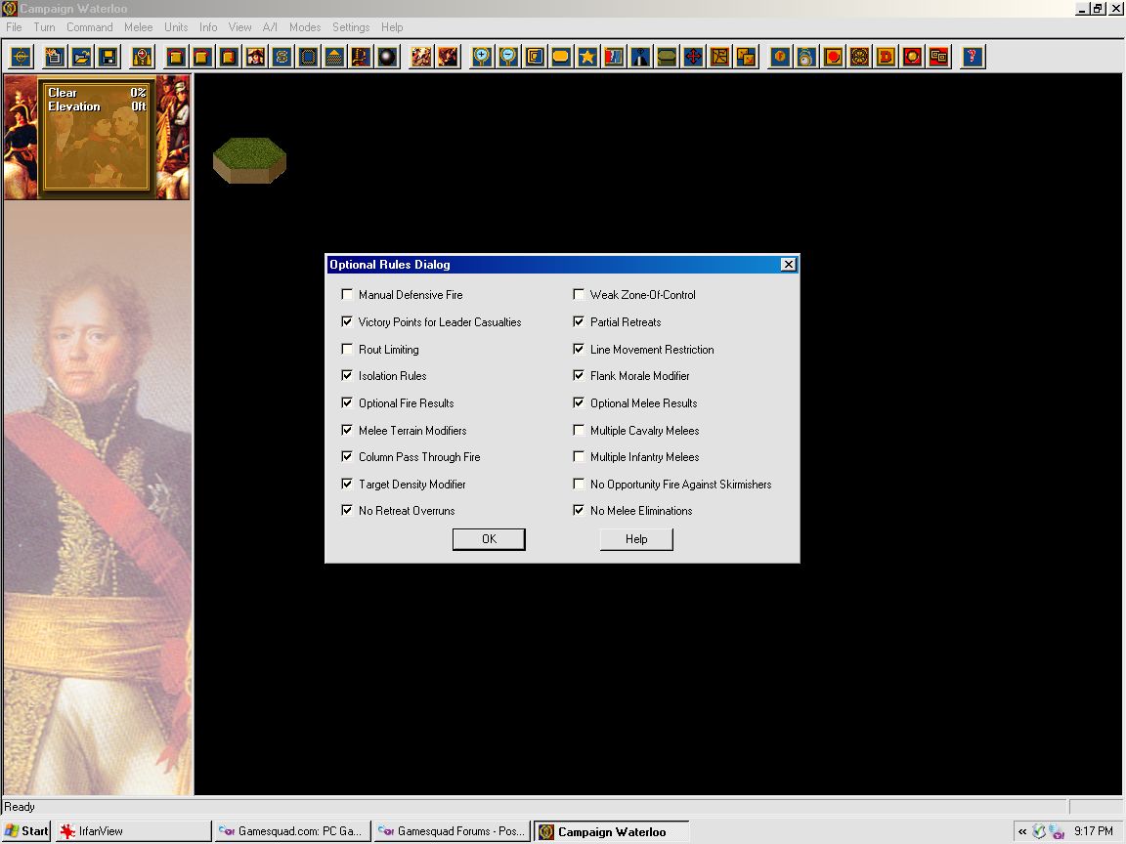Click the red four-way arrows icon

tap(693, 57)
